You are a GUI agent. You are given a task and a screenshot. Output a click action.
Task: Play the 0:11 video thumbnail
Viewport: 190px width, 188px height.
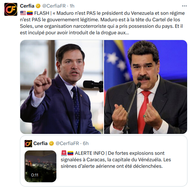point(40,166)
